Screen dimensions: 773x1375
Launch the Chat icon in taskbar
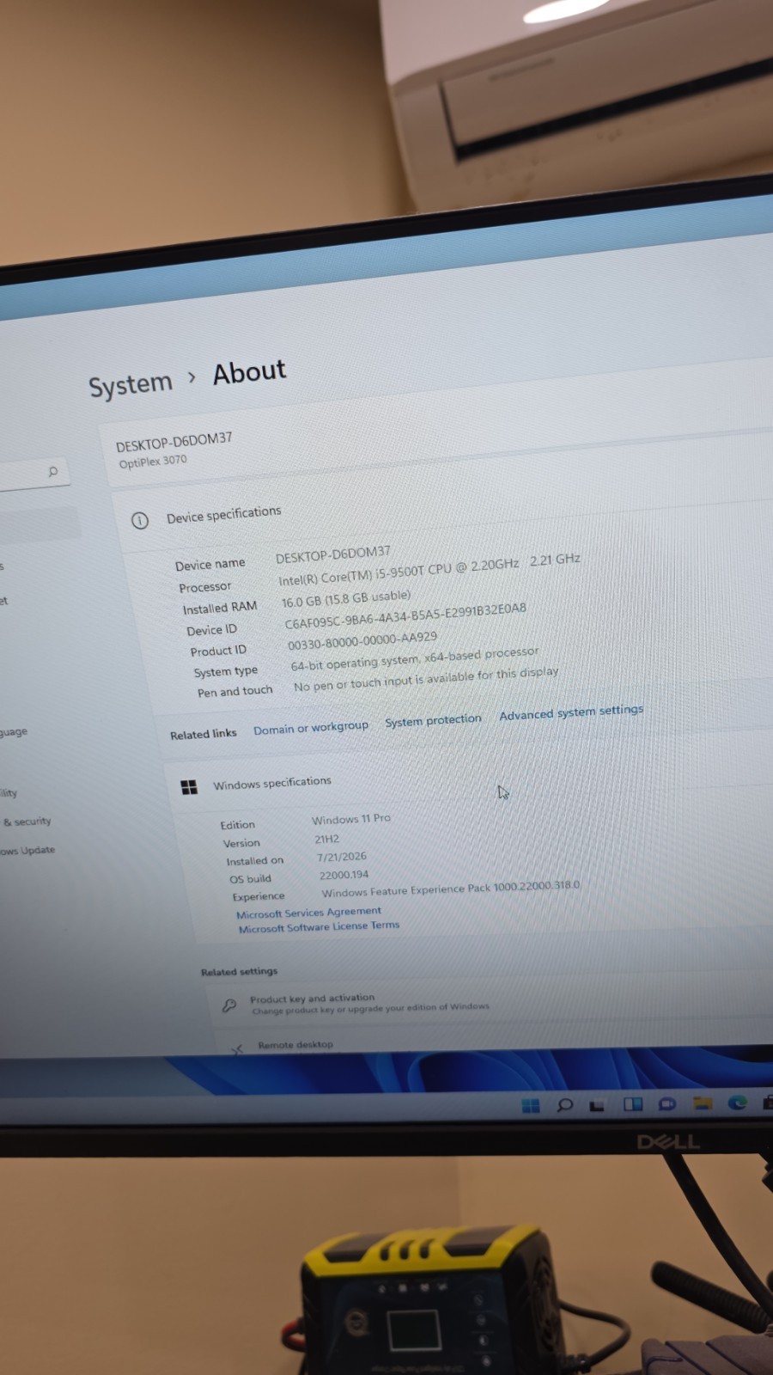(666, 1103)
